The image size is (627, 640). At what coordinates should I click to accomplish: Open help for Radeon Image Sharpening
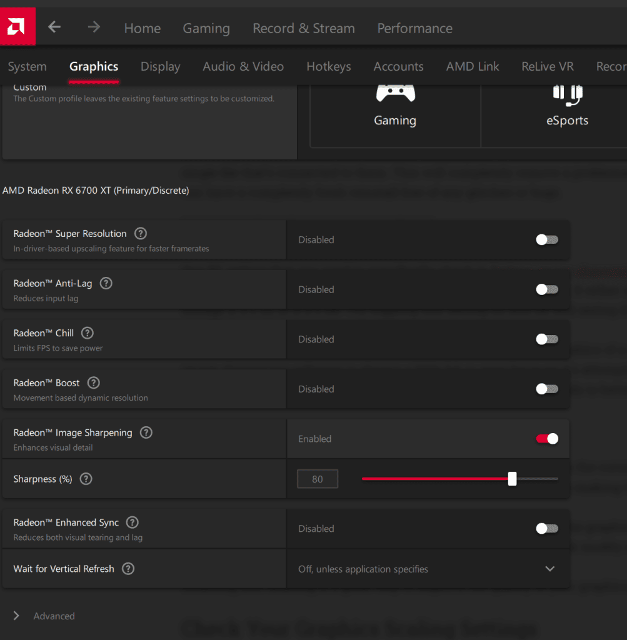(146, 432)
